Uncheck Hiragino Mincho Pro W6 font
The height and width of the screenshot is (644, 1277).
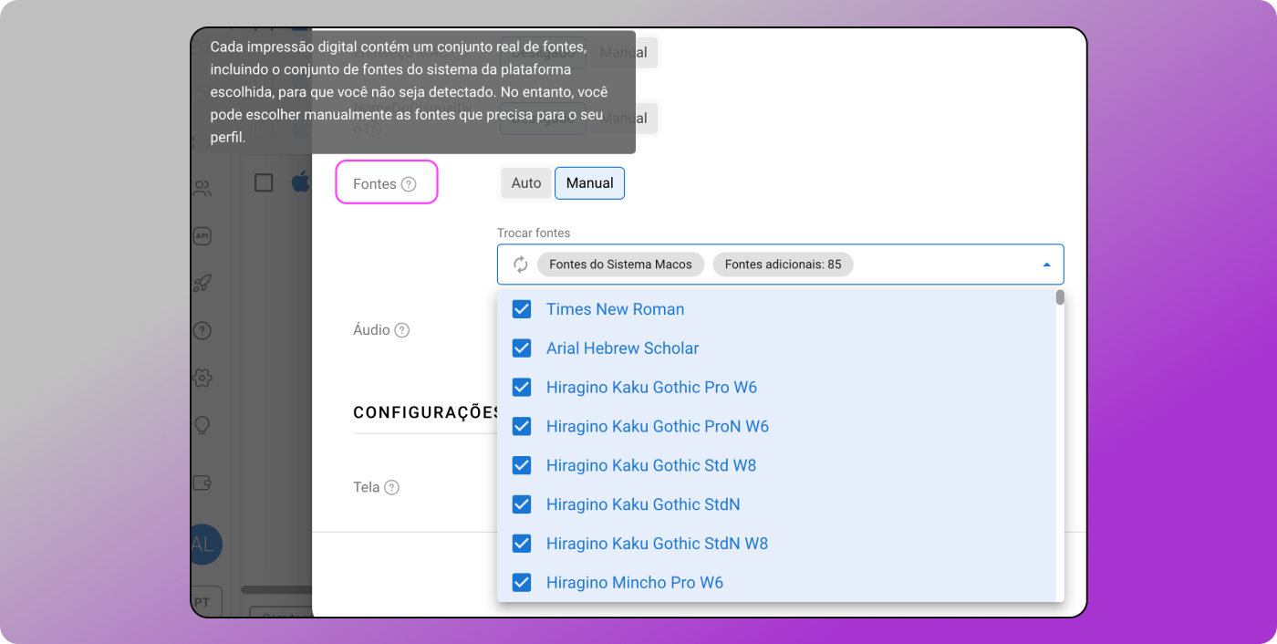(x=522, y=582)
